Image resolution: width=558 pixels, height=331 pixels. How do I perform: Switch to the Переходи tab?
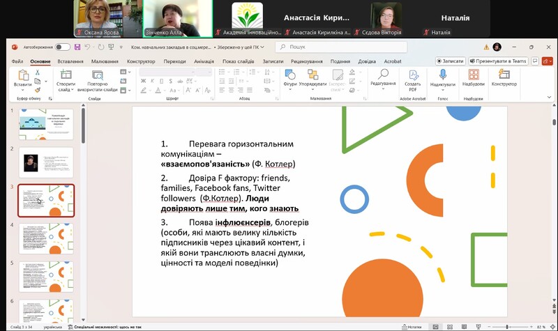coord(175,61)
